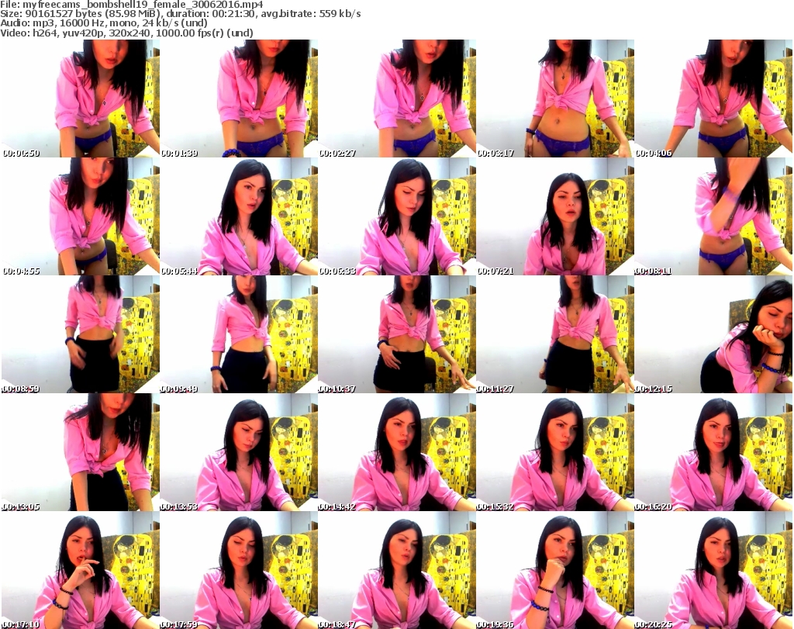
Task: Open the thumbnail frame stamped 00:07:21
Action: 555,216
